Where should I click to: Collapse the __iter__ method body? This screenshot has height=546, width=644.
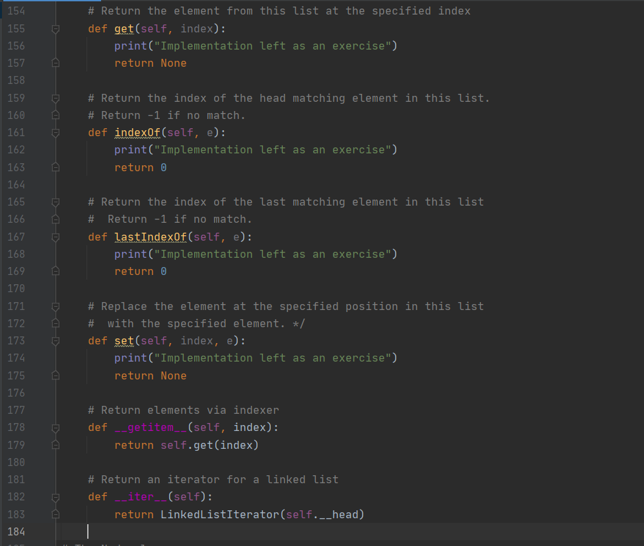[x=55, y=496]
